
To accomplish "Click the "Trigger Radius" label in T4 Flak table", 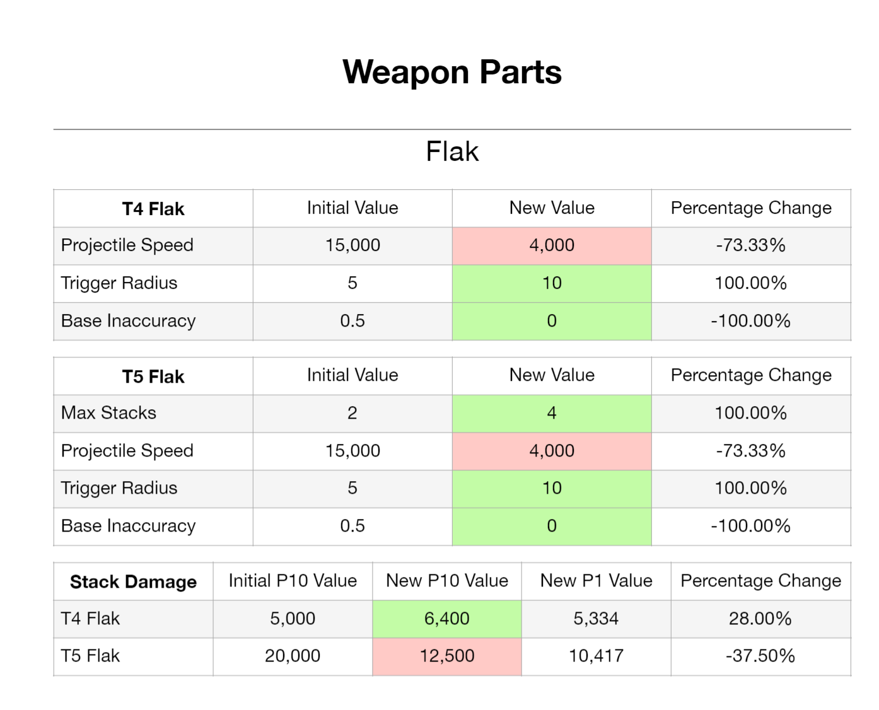I will point(119,283).
